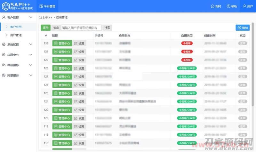This screenshot has height=152, width=256.
Task: Click 设置 edit icon in row 127
Action: pyautogui.click(x=76, y=76)
